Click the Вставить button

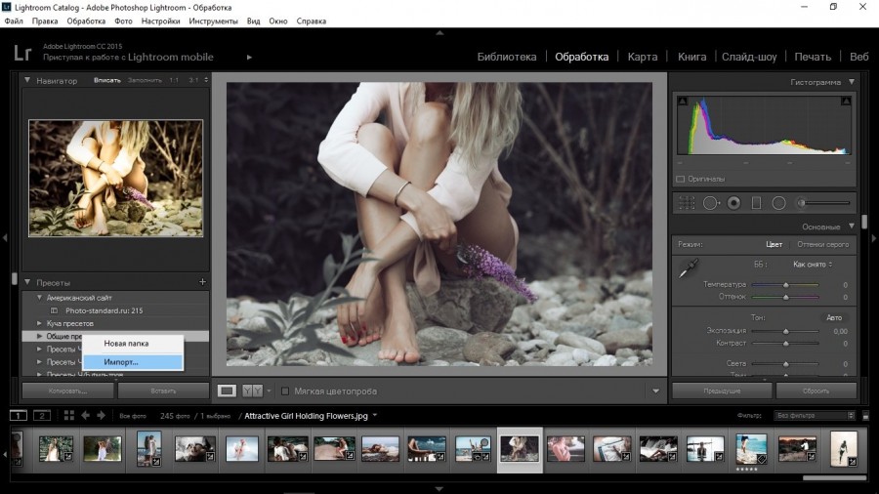point(164,391)
